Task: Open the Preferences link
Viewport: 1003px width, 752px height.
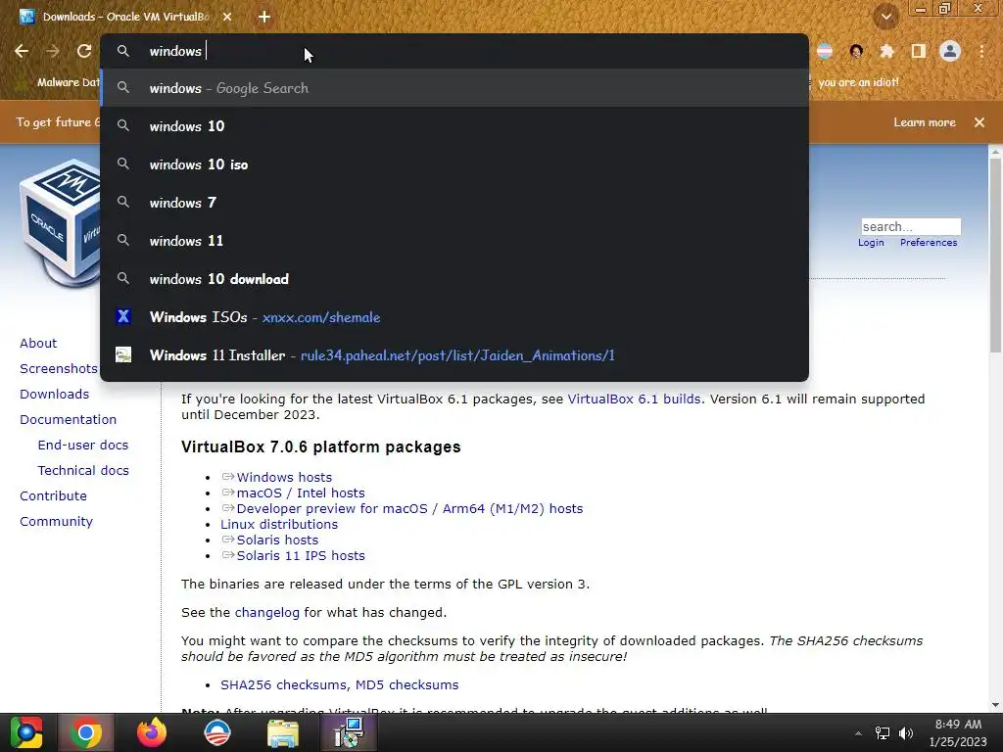Action: point(929,243)
